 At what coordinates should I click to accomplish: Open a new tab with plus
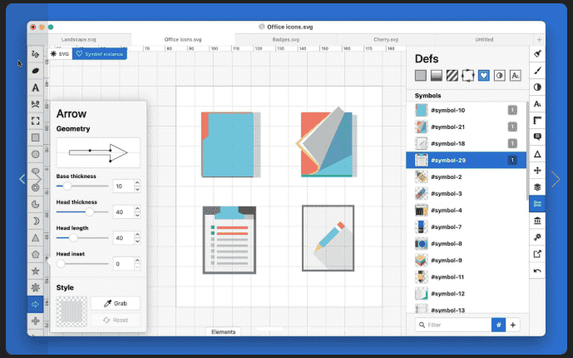539,39
